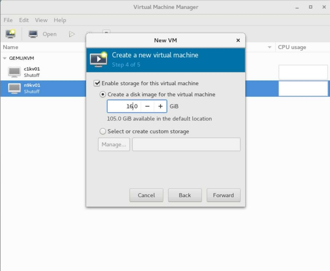This screenshot has height=271, width=330.
Task: Click the n9kv01 monitor icon
Action: (x=14, y=88)
